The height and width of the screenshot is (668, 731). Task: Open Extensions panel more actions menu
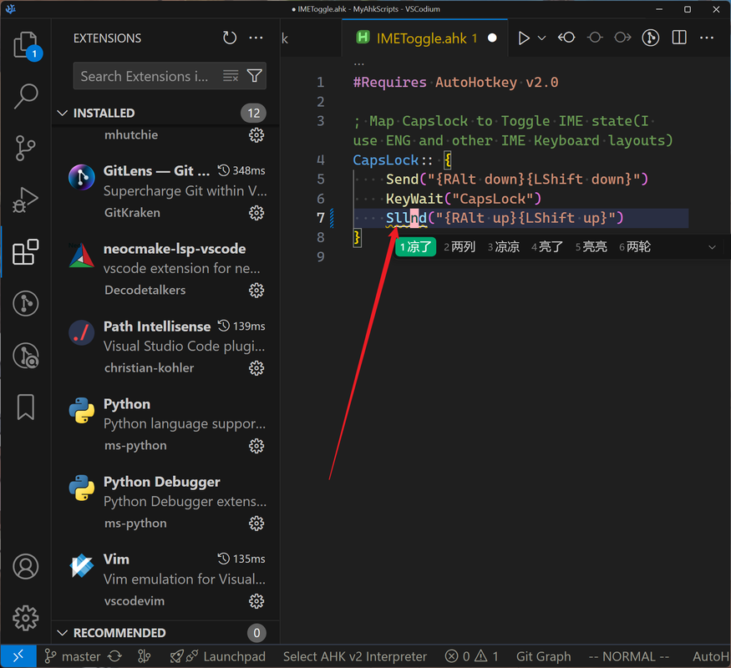256,38
